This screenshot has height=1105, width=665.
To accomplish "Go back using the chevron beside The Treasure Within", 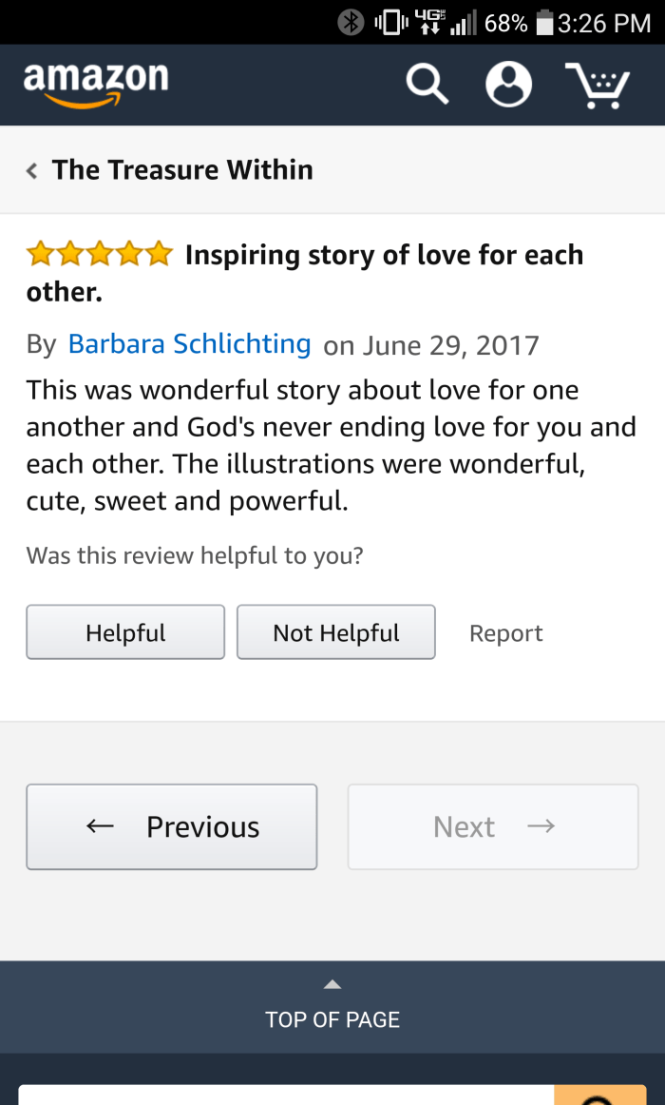I will (32, 171).
